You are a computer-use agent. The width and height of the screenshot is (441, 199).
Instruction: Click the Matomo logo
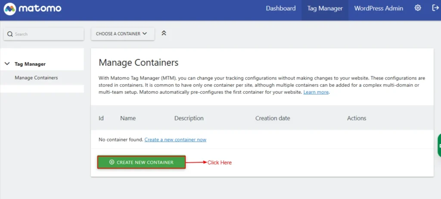[x=32, y=9]
